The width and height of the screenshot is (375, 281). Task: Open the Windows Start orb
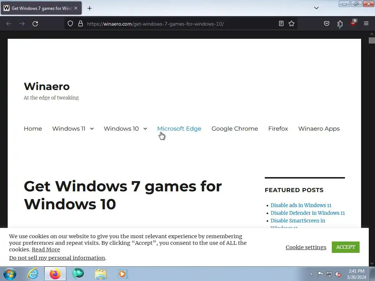10,274
